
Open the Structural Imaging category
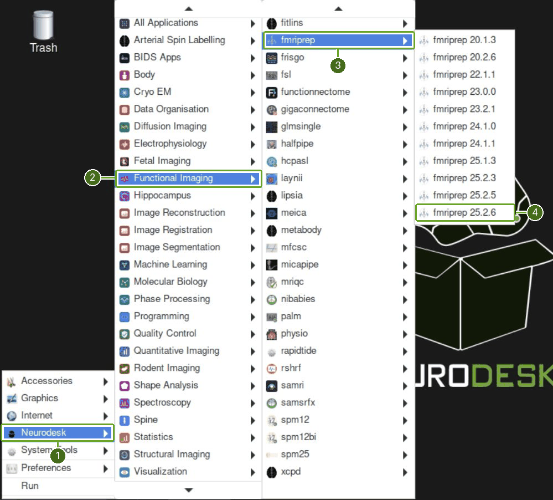point(189,455)
